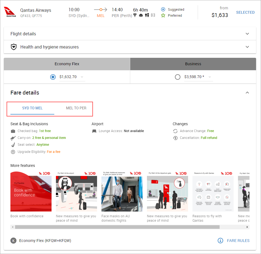Click the fare rules info icon
The image size is (261, 254).
click(220, 241)
